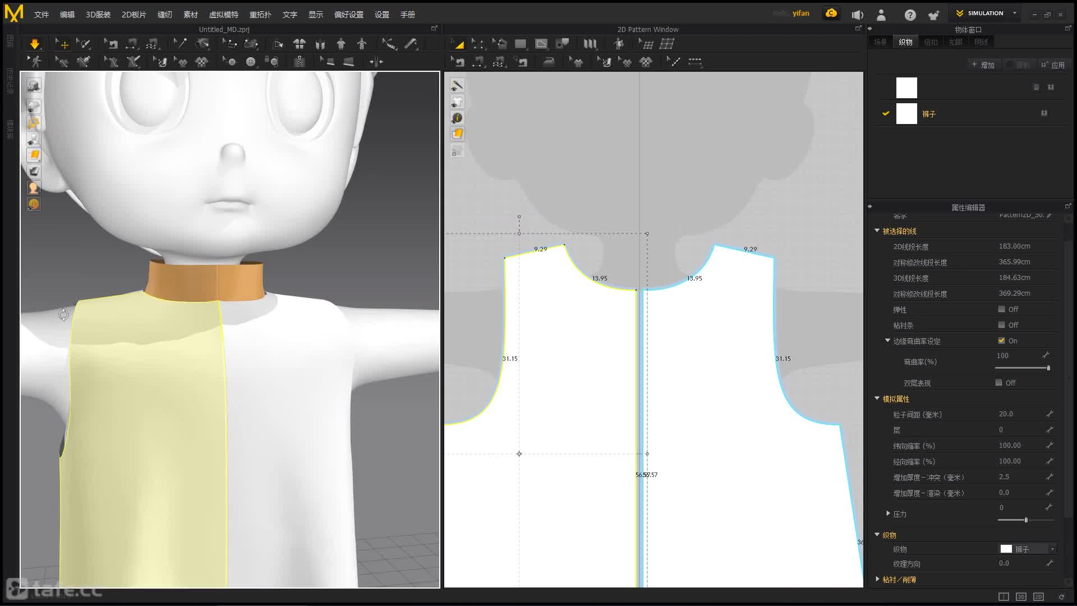The width and height of the screenshot is (1077, 606).
Task: Click the steam iron tool icon
Action: click(x=549, y=62)
